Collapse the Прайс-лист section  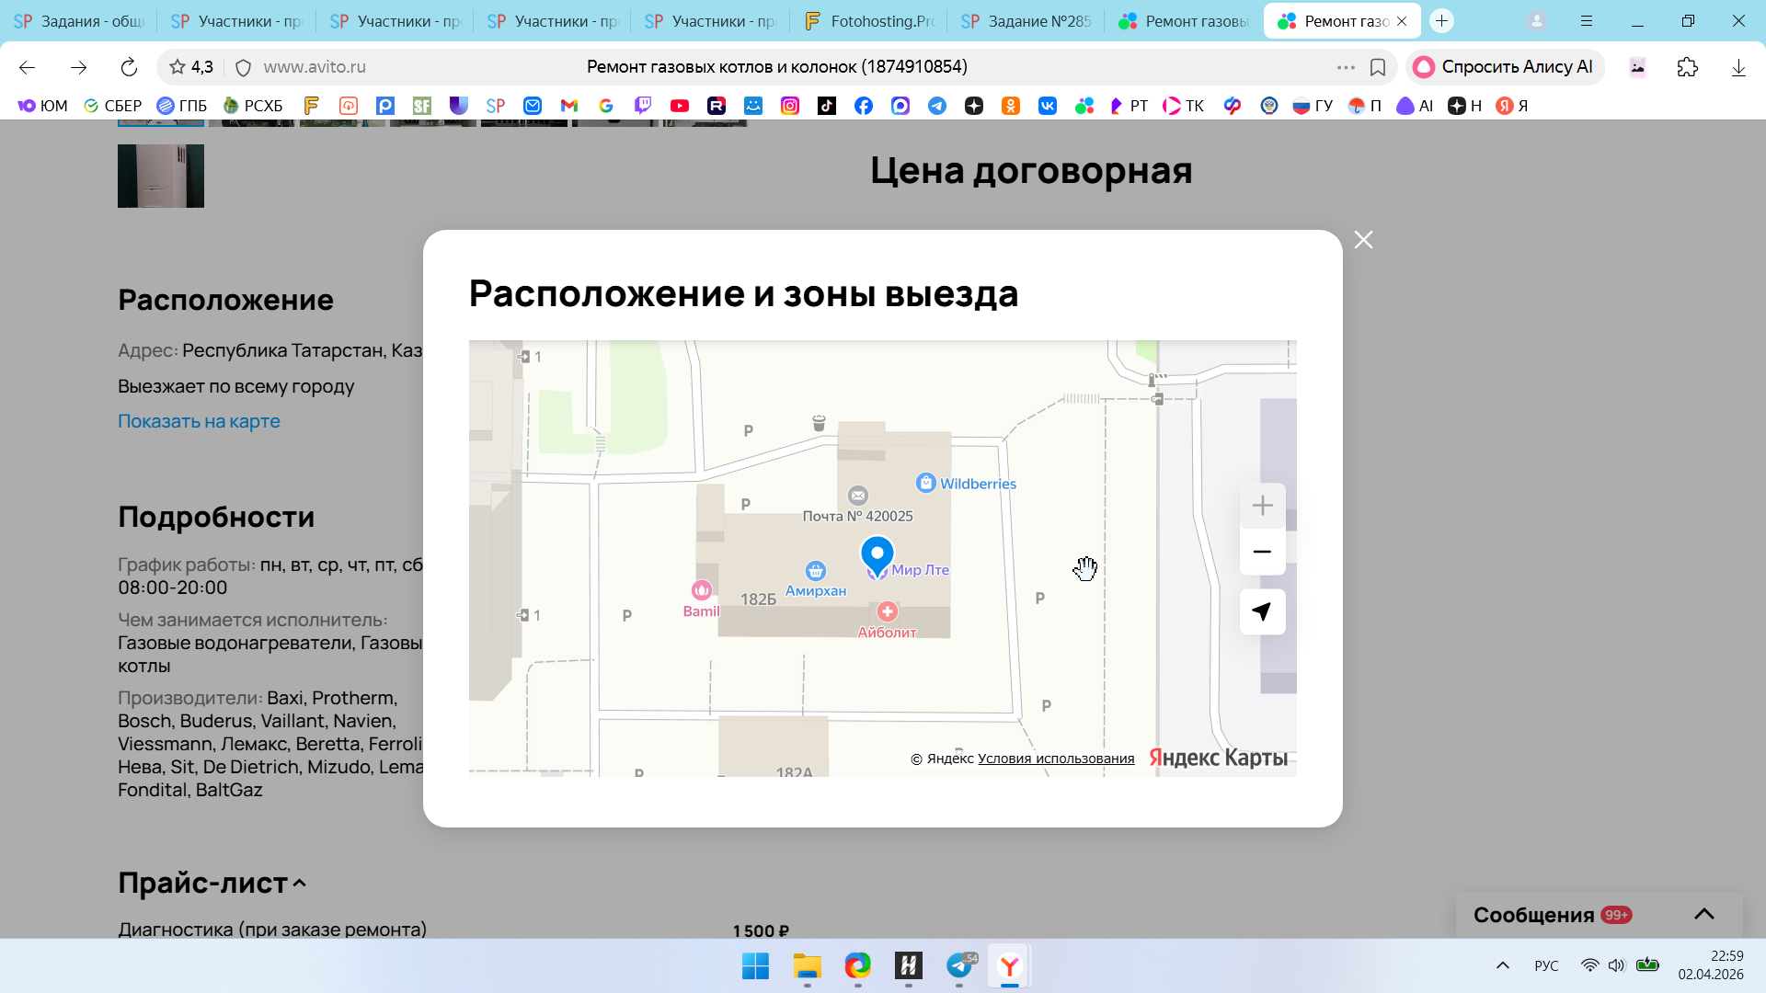tap(299, 884)
